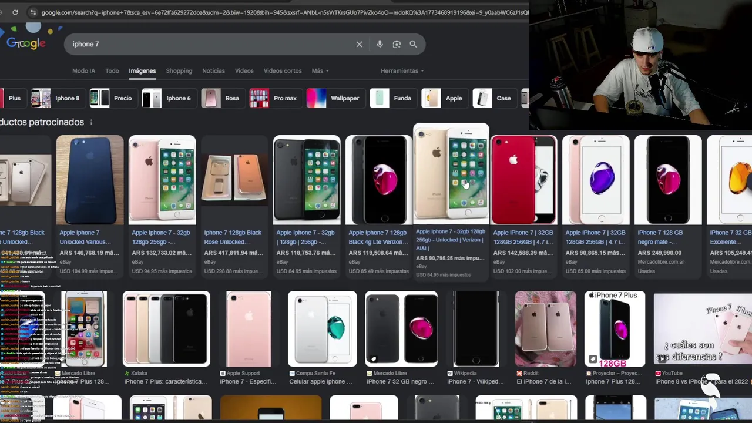The image size is (752, 423).
Task: Click 'Iphone 7 128gb Black Rose Unlocked' ad title
Action: coord(233,237)
